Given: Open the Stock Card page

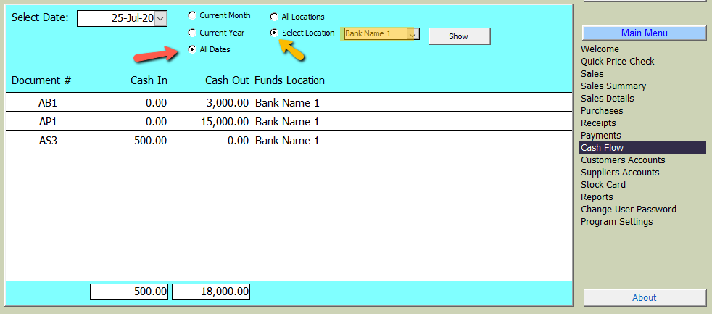Looking at the screenshot, I should (603, 185).
